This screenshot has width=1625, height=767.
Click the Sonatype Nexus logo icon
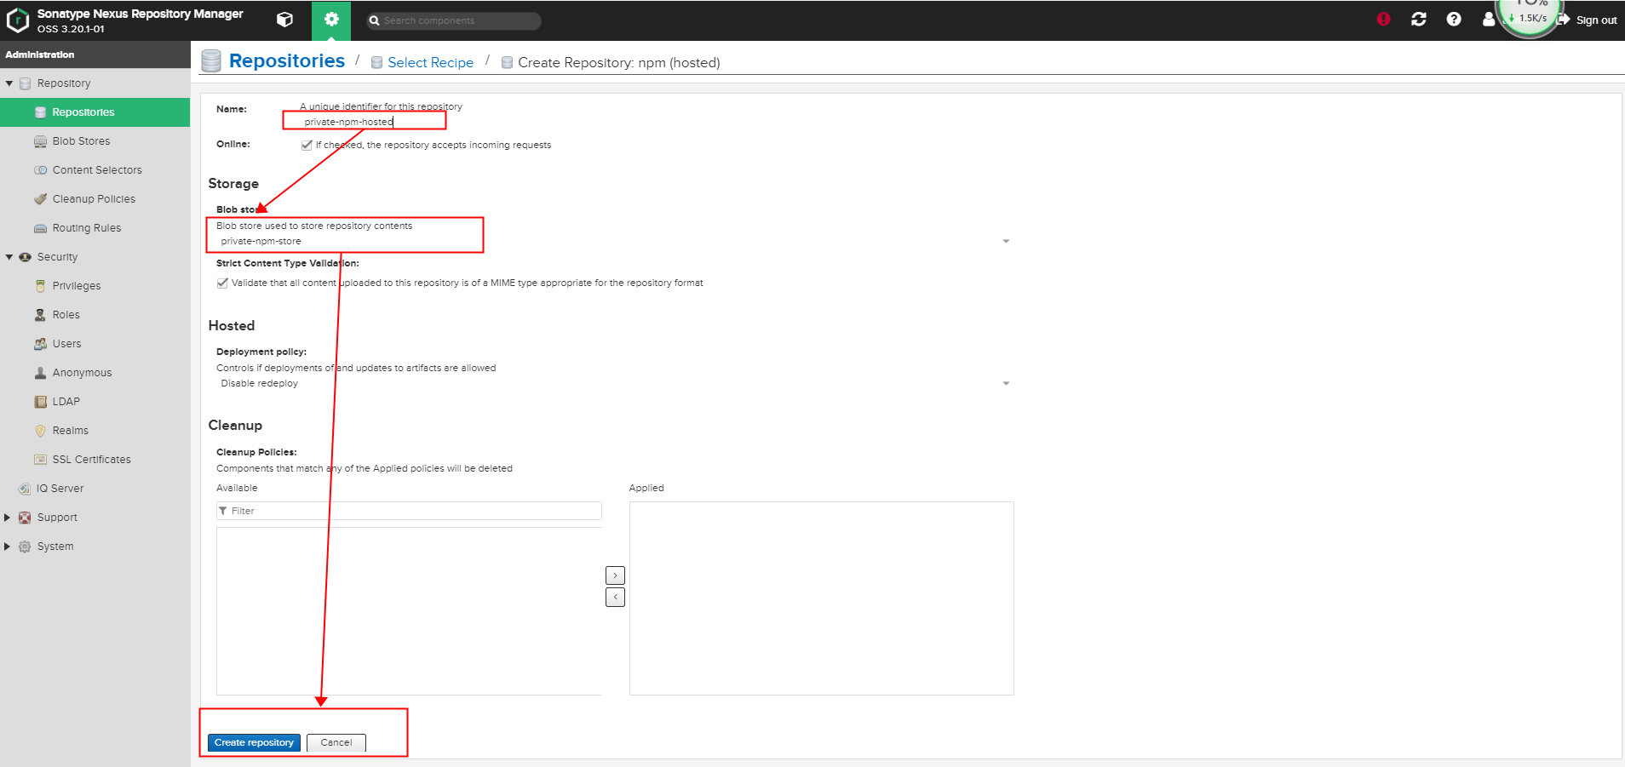(17, 20)
